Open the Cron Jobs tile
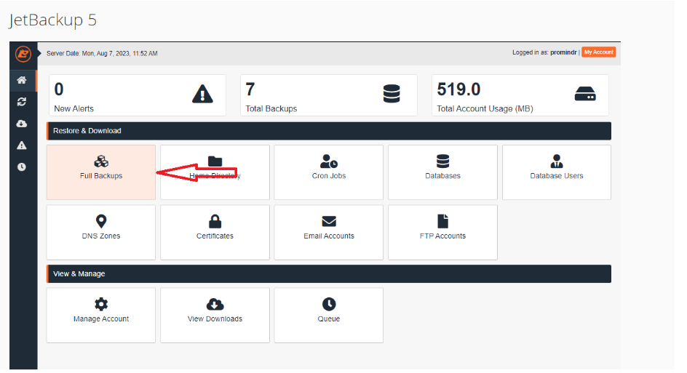This screenshot has width=687, height=373. point(329,172)
